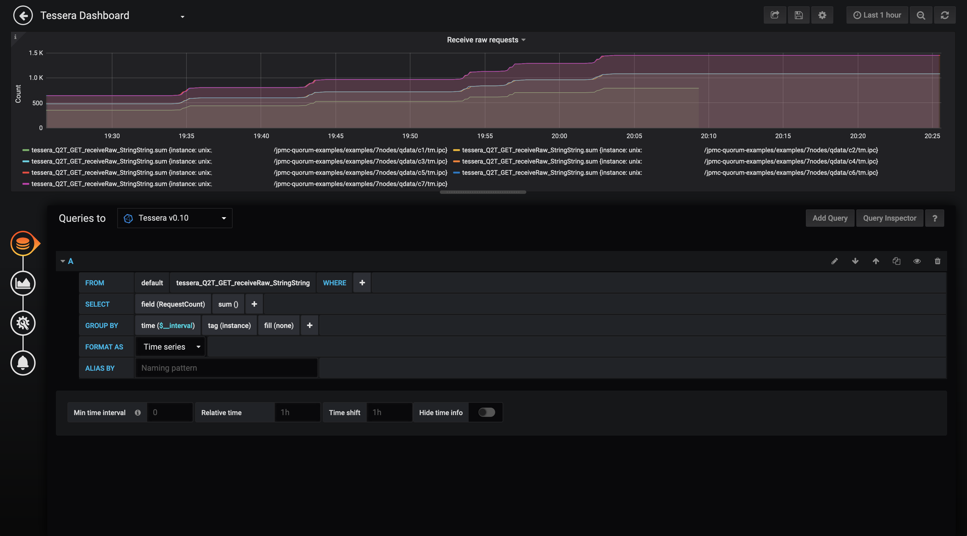Click the tag (instance) segment
This screenshot has height=536, width=967.
[x=229, y=325]
